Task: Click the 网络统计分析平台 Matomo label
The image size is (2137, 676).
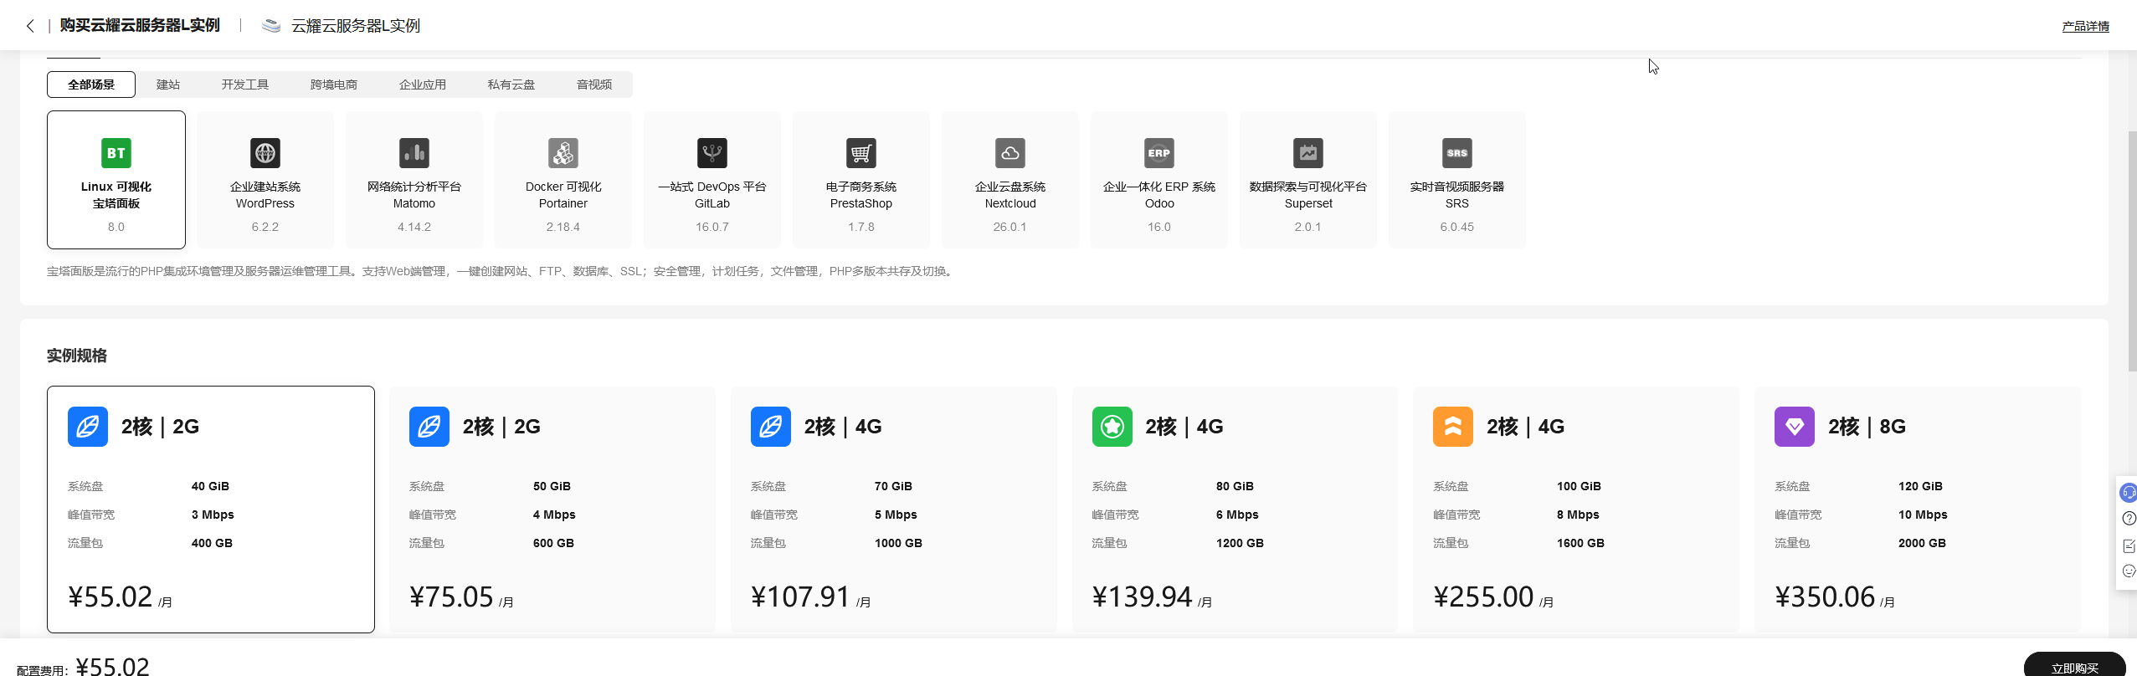Action: pos(414,195)
